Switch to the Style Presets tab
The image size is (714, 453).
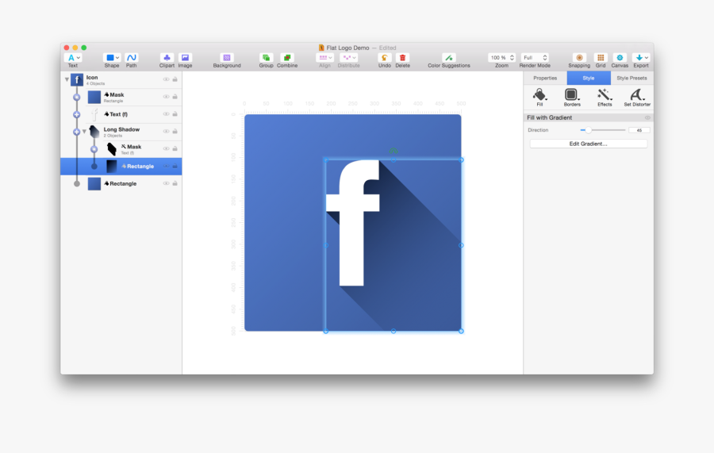(631, 78)
